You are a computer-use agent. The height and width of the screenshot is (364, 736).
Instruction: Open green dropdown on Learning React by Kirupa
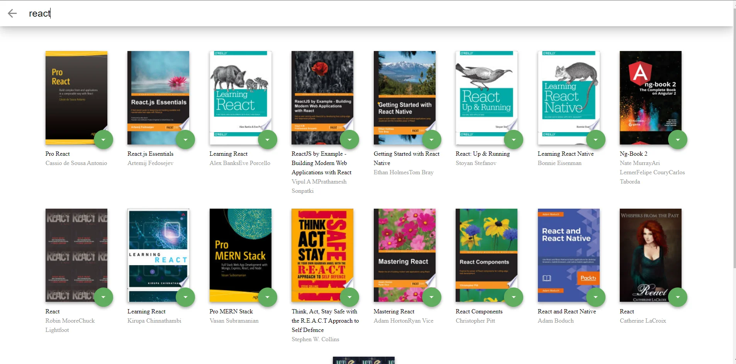coord(185,297)
